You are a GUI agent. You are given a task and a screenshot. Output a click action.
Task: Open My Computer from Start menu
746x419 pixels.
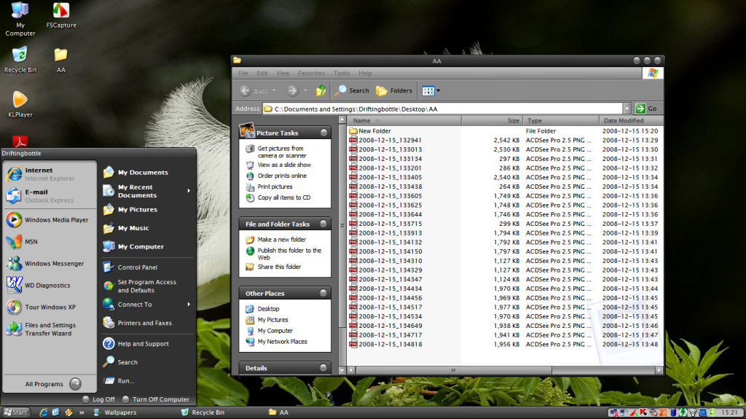[x=147, y=246]
